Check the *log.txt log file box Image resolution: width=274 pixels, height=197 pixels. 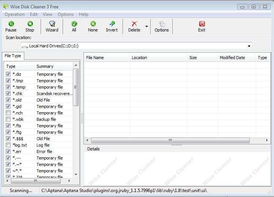8,145
